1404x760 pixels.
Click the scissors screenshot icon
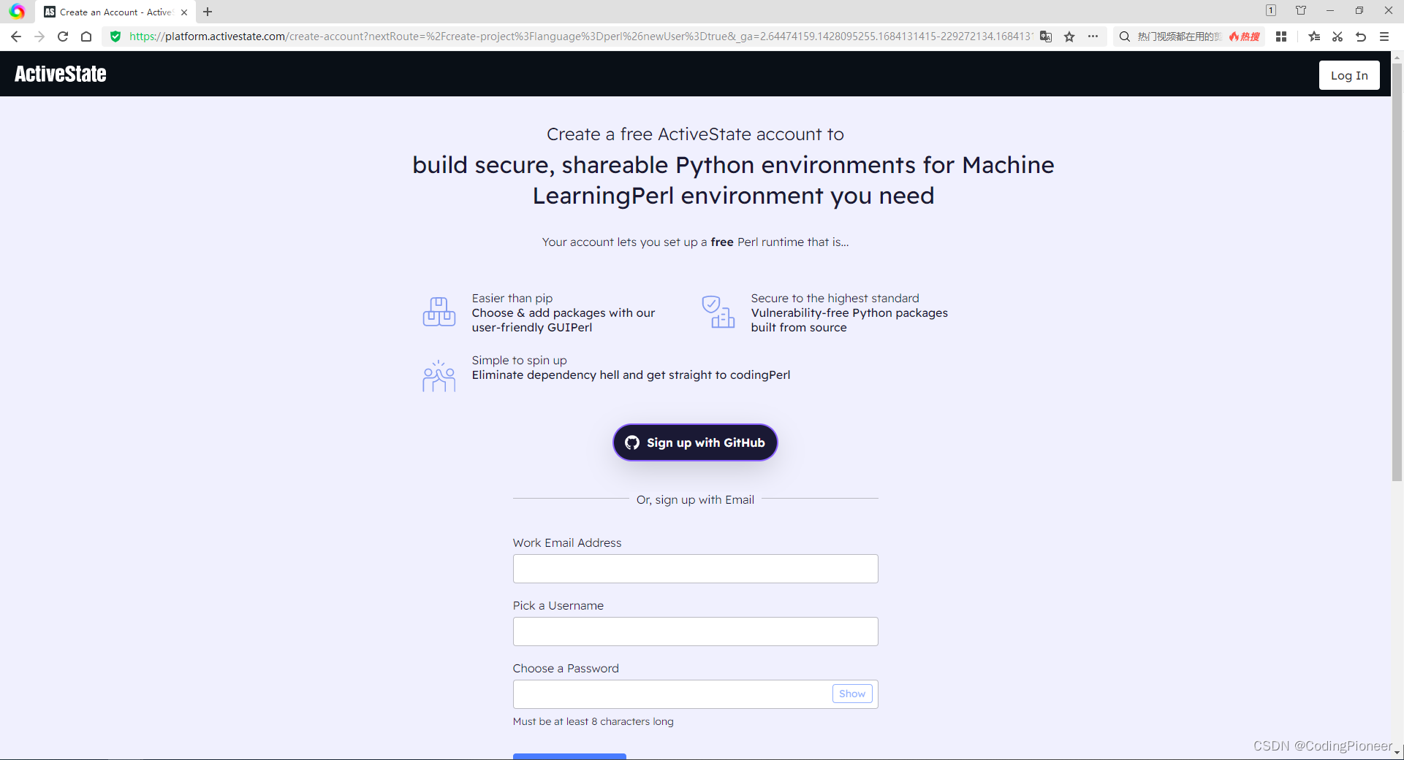tap(1337, 37)
